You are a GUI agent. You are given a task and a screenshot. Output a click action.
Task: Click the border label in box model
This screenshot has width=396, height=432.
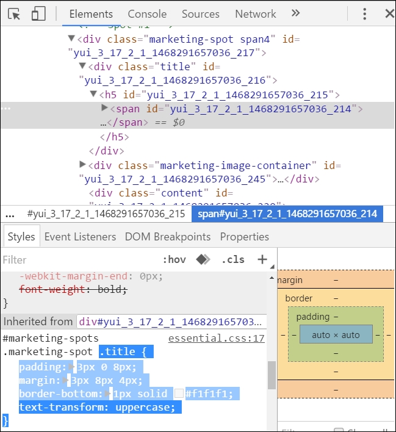coord(299,298)
